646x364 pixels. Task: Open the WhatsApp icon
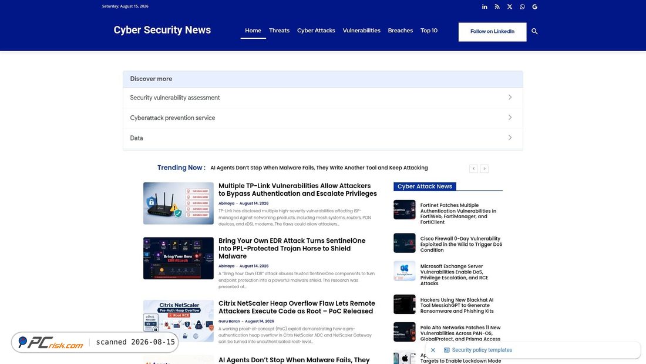point(523,6)
